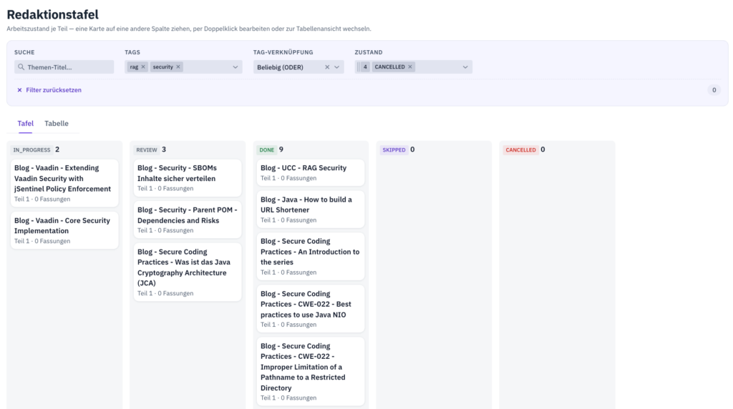Image resolution: width=733 pixels, height=409 pixels.
Task: Remove the 'rag' tag chip
Action: tap(143, 66)
